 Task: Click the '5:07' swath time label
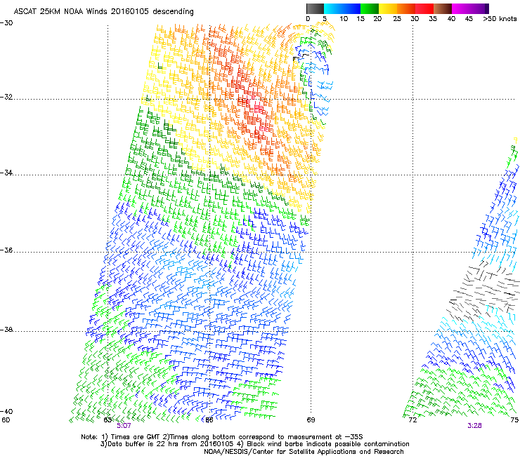tap(124, 426)
